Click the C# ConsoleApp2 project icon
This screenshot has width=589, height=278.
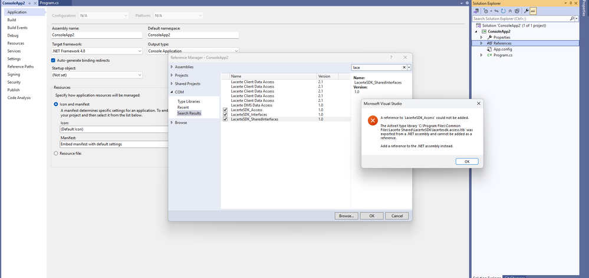(x=484, y=32)
